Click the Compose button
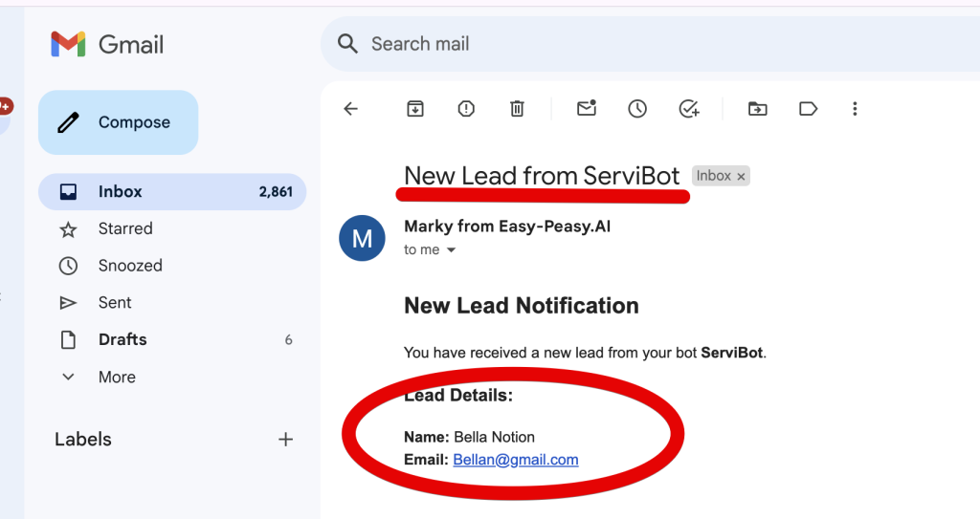 click(118, 122)
